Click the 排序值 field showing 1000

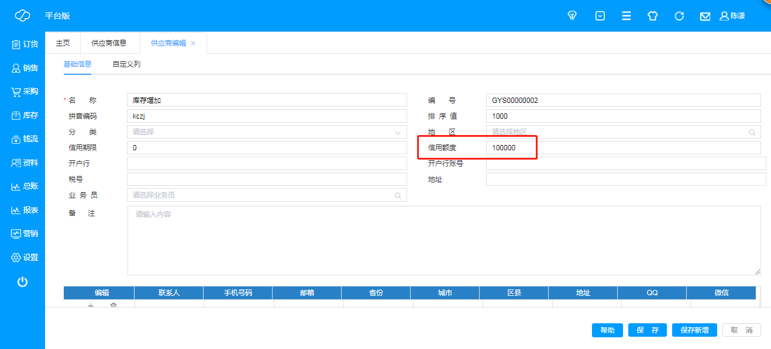click(623, 116)
